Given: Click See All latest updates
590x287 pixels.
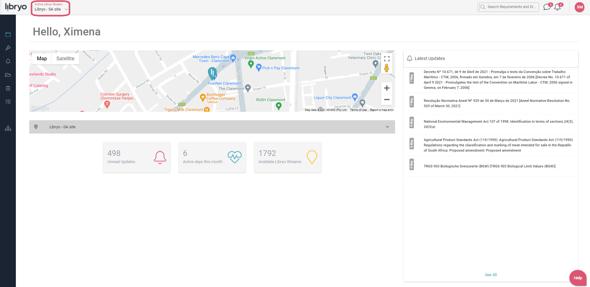Looking at the screenshot, I should [x=491, y=275].
